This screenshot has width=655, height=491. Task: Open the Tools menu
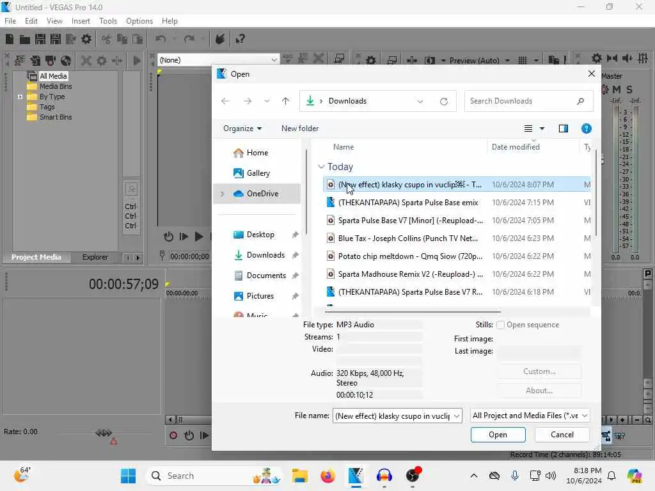point(107,21)
